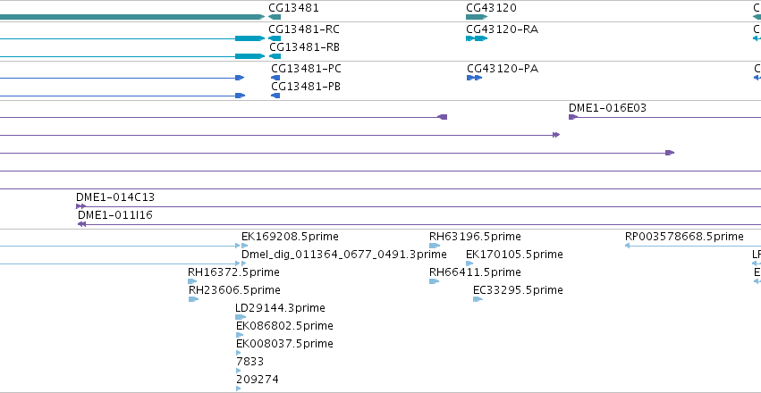Click the CG43120-RA transcript glyph

477,38
